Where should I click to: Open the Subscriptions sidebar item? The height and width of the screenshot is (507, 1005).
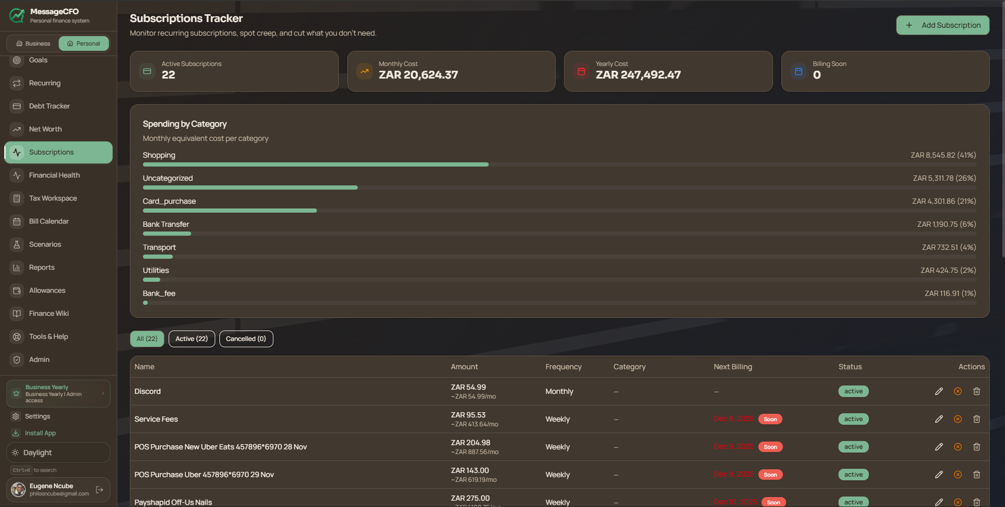click(x=59, y=152)
